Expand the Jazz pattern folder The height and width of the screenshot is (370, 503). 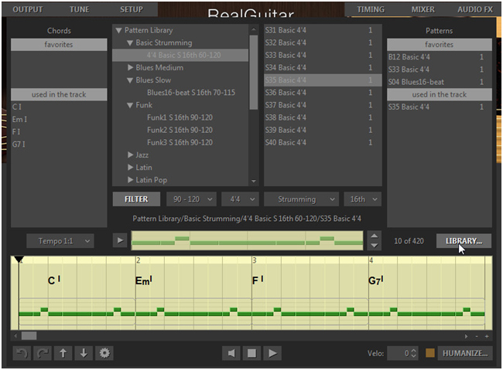[130, 155]
